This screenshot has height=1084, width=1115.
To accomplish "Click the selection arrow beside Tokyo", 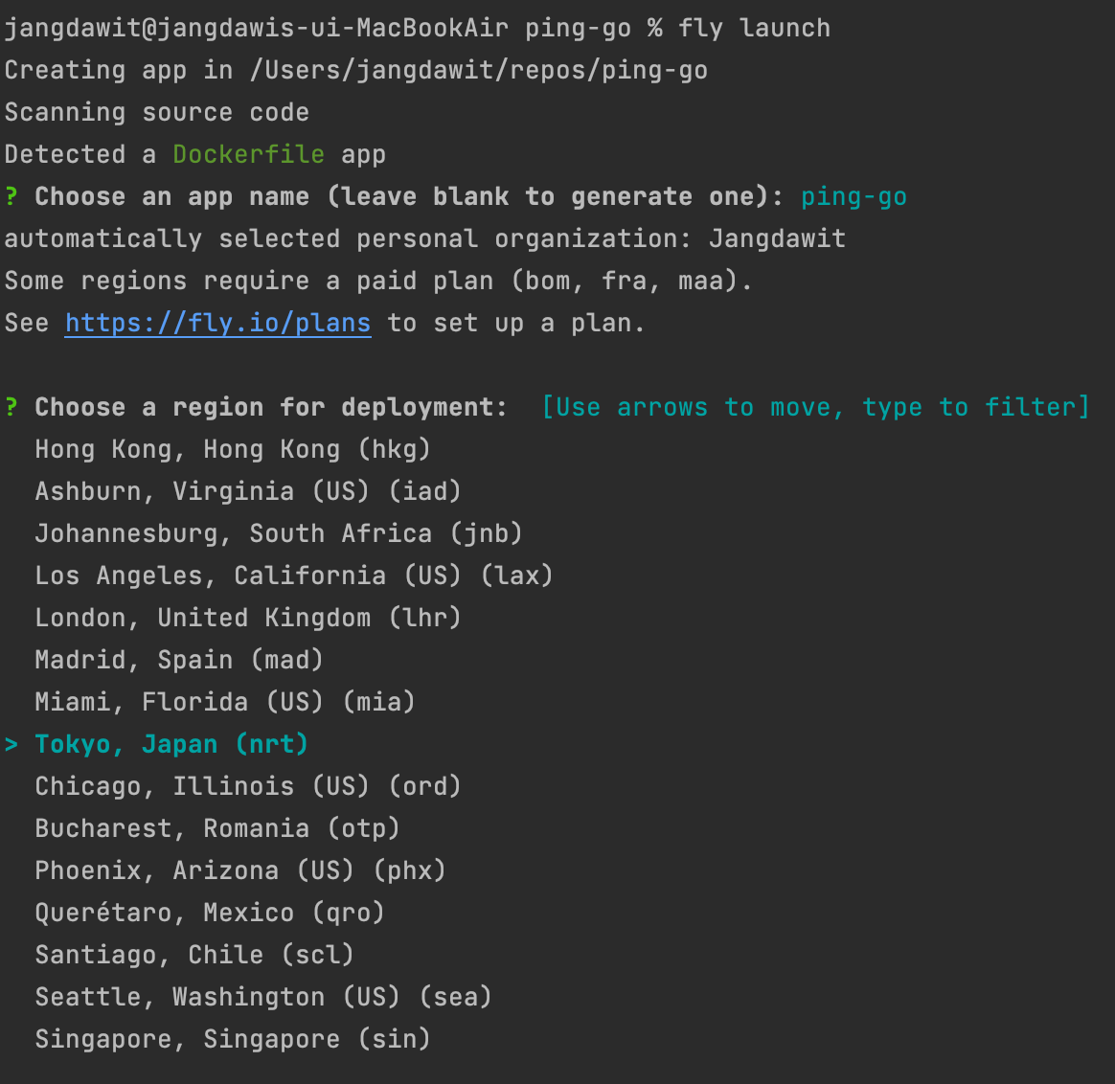I will 11,744.
